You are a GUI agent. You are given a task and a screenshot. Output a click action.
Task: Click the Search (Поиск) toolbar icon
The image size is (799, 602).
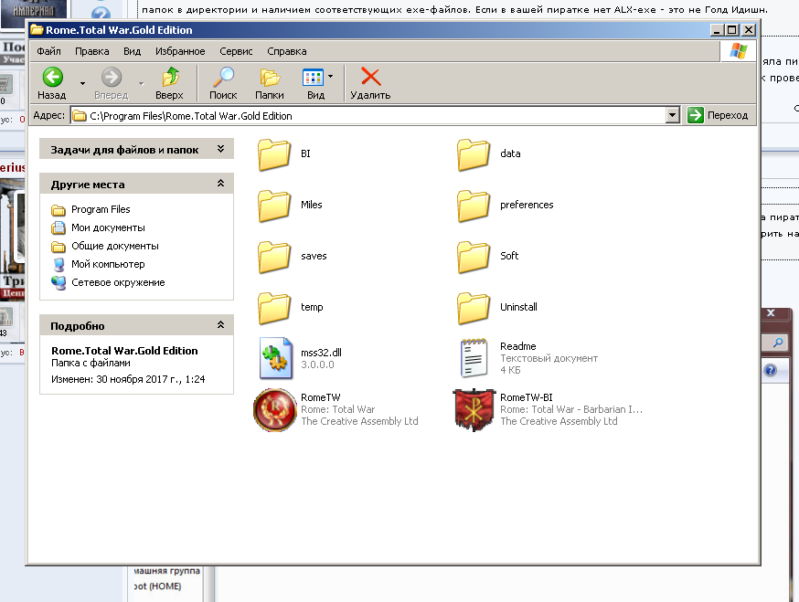click(223, 83)
